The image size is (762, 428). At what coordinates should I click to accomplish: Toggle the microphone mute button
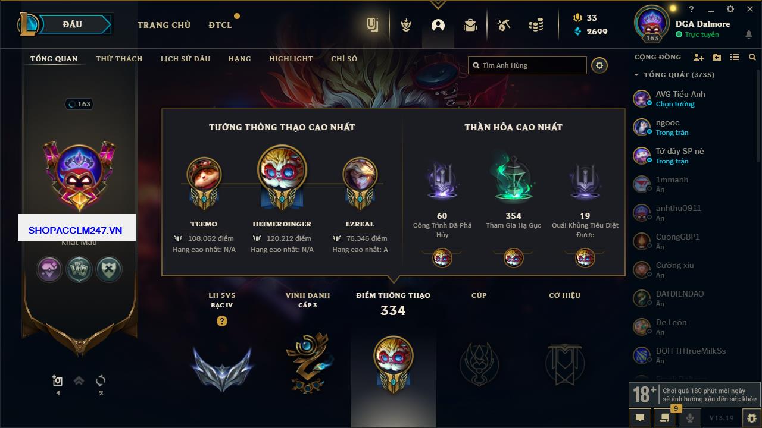[x=690, y=418]
